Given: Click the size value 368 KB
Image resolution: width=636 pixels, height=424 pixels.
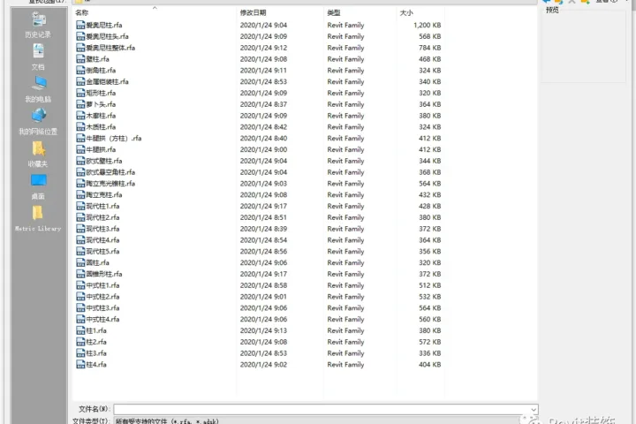Looking at the screenshot, I should click(x=430, y=172).
